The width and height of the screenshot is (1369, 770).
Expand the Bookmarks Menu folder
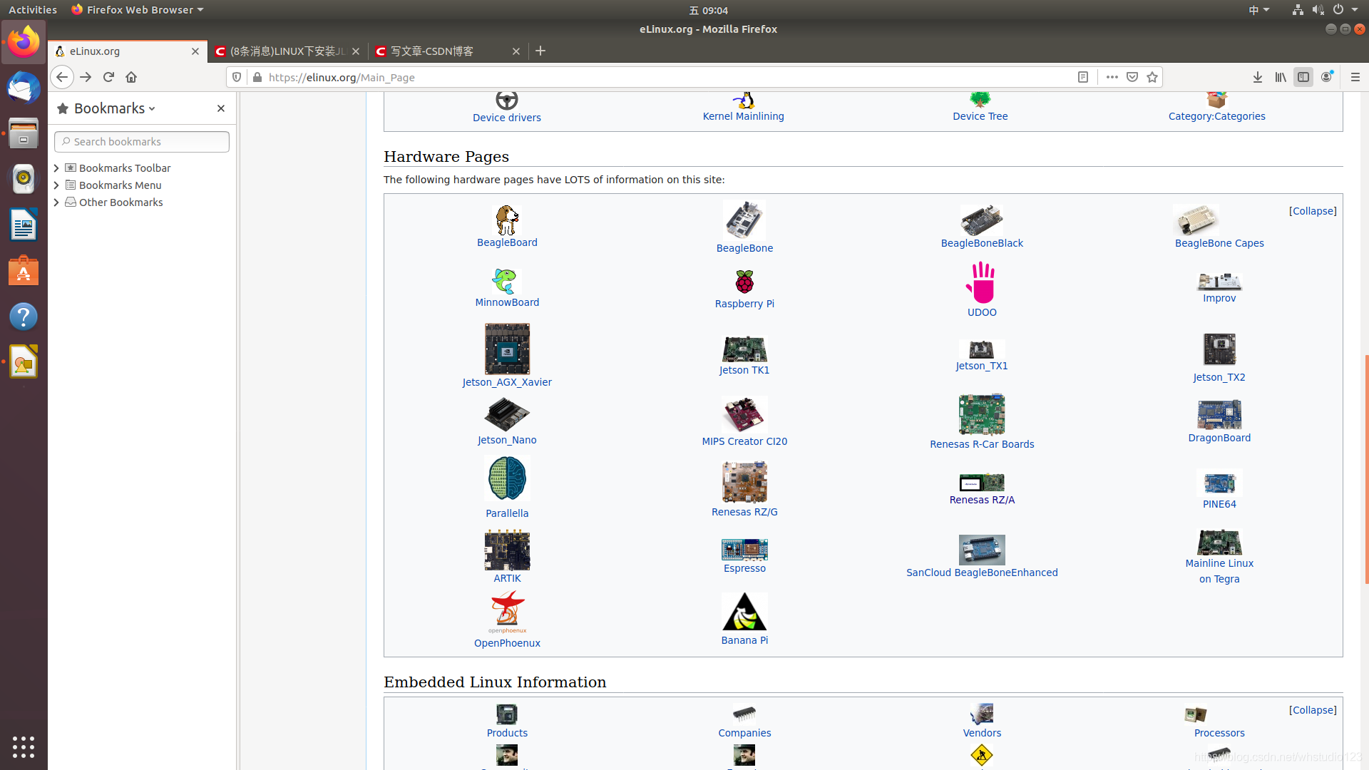point(56,185)
